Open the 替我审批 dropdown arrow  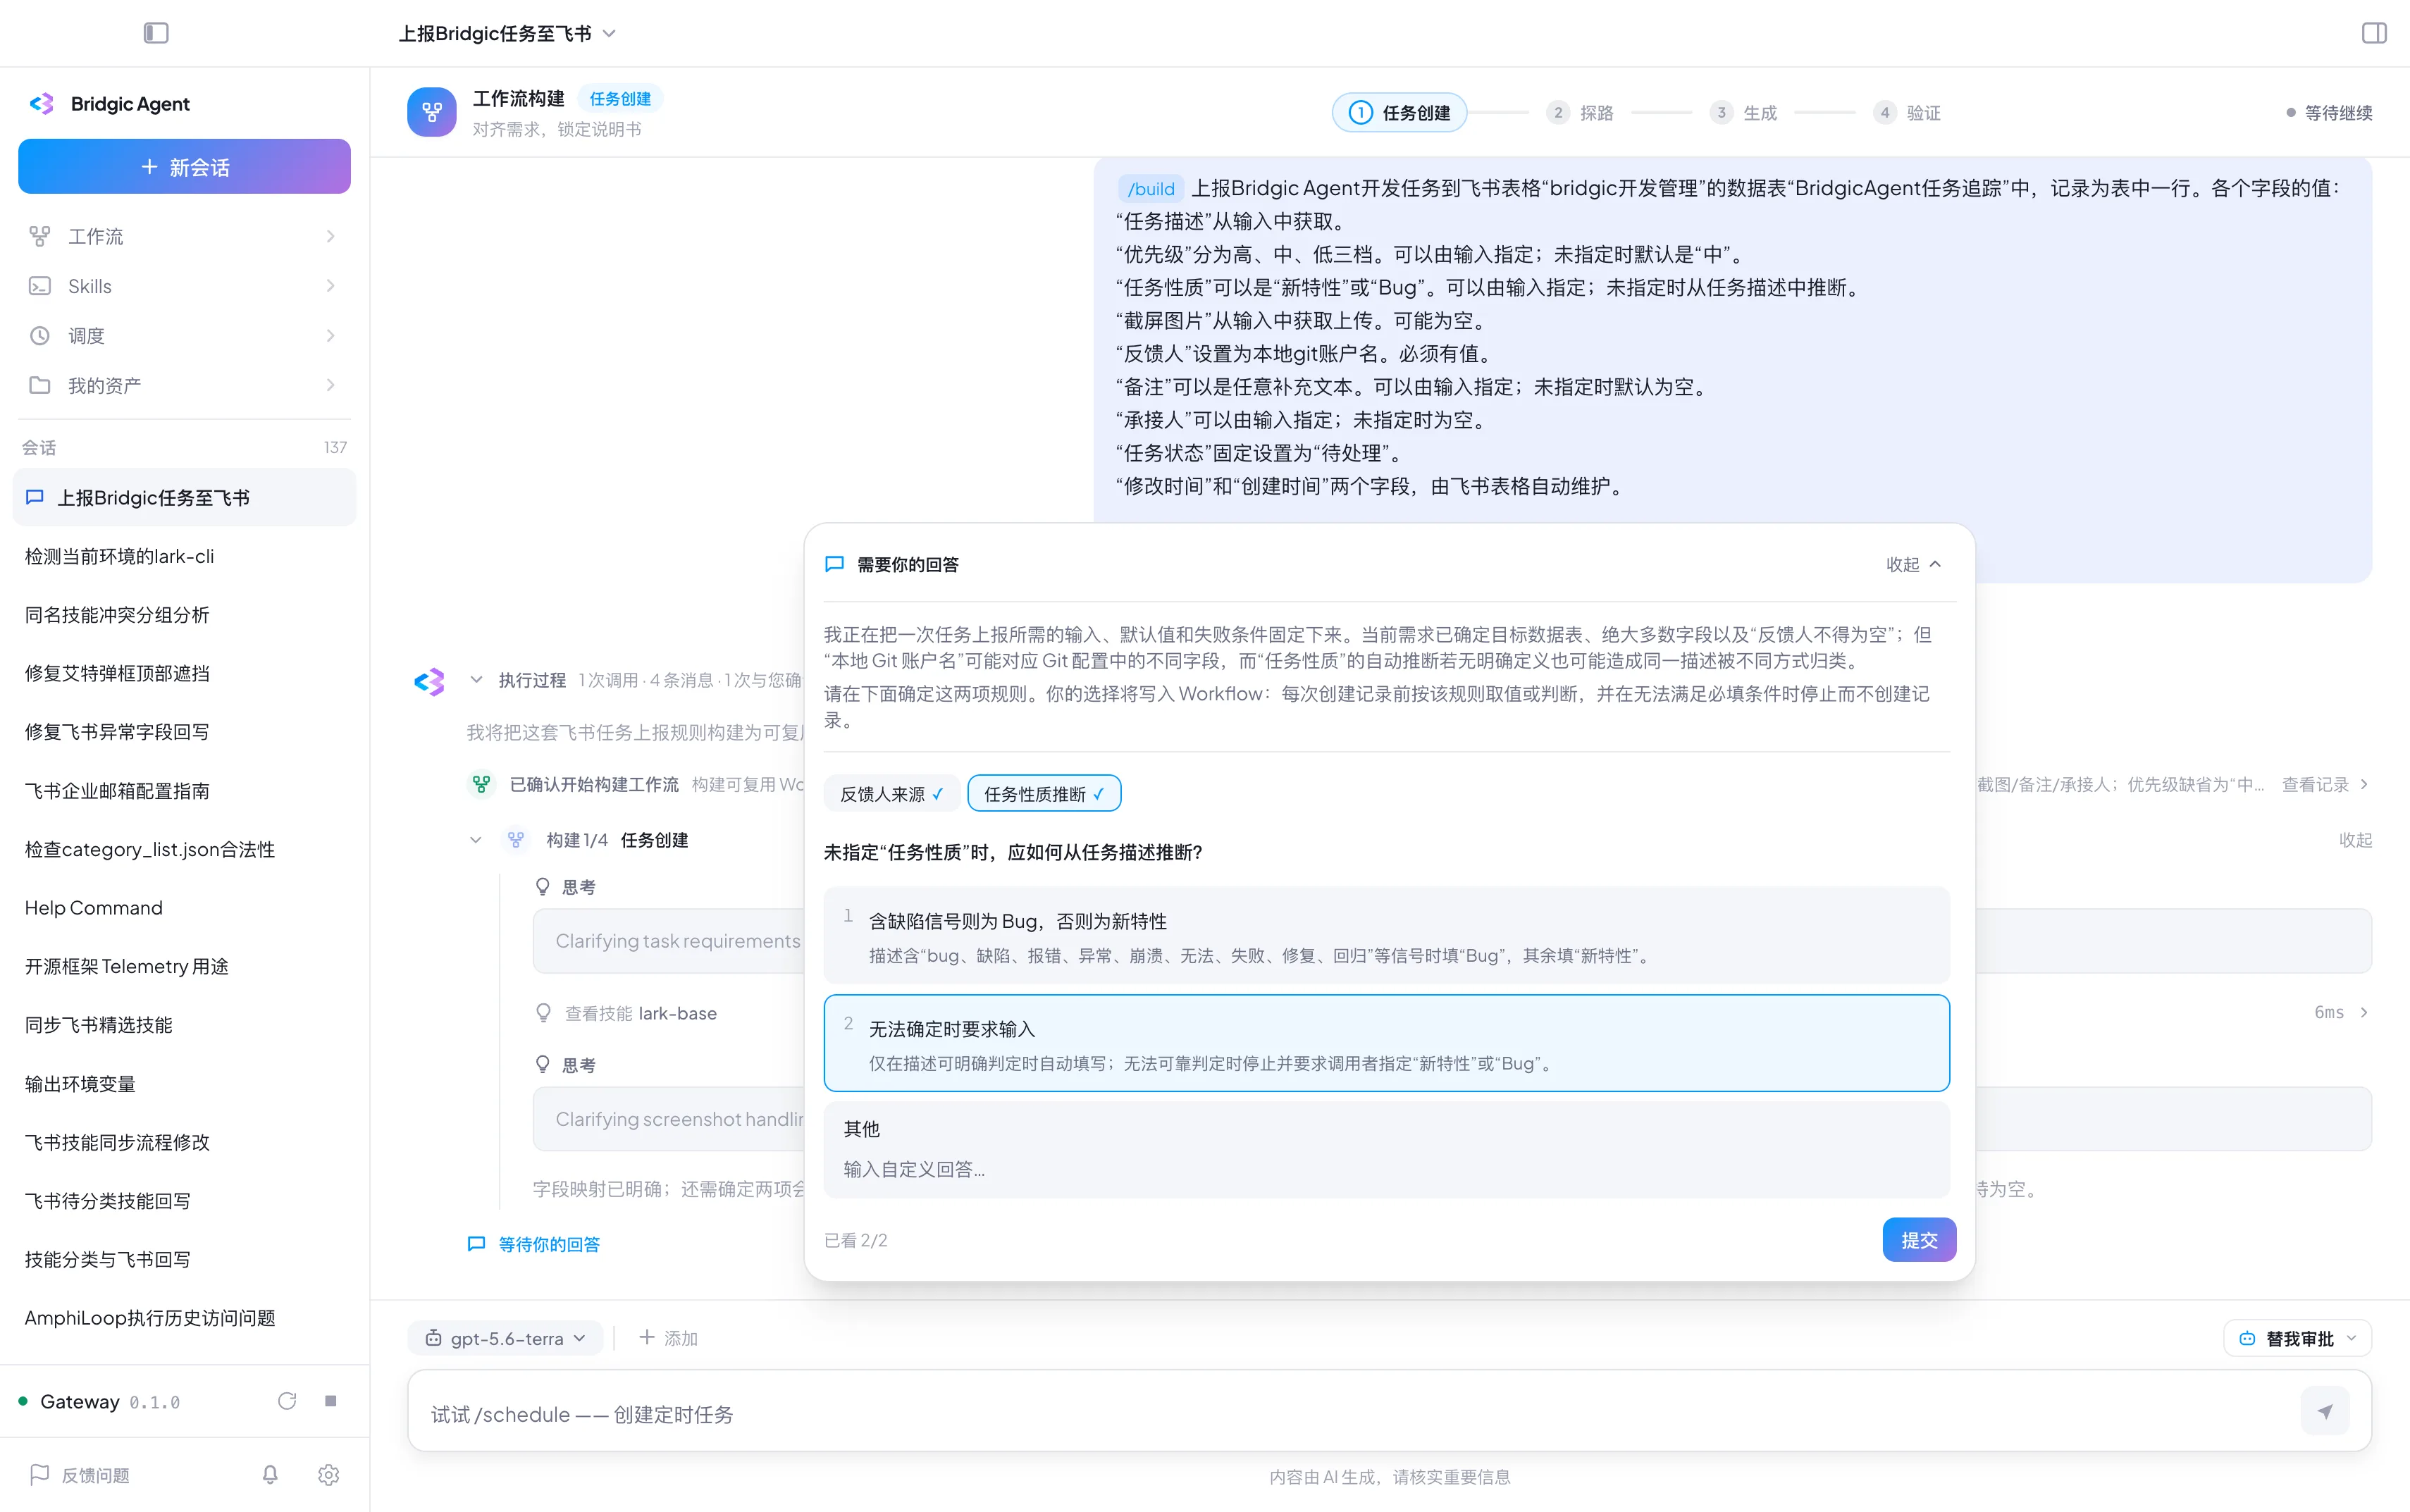click(x=2352, y=1338)
